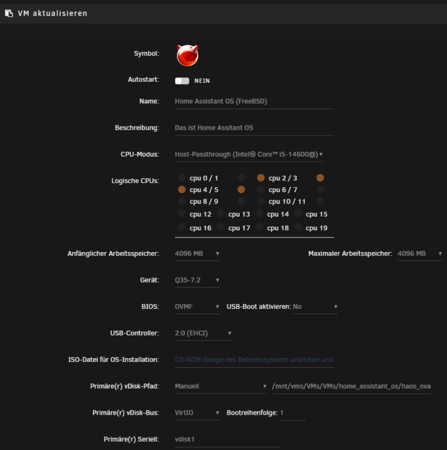Click the Bootreihenfolge input field
The height and width of the screenshot is (450, 447).
[292, 413]
